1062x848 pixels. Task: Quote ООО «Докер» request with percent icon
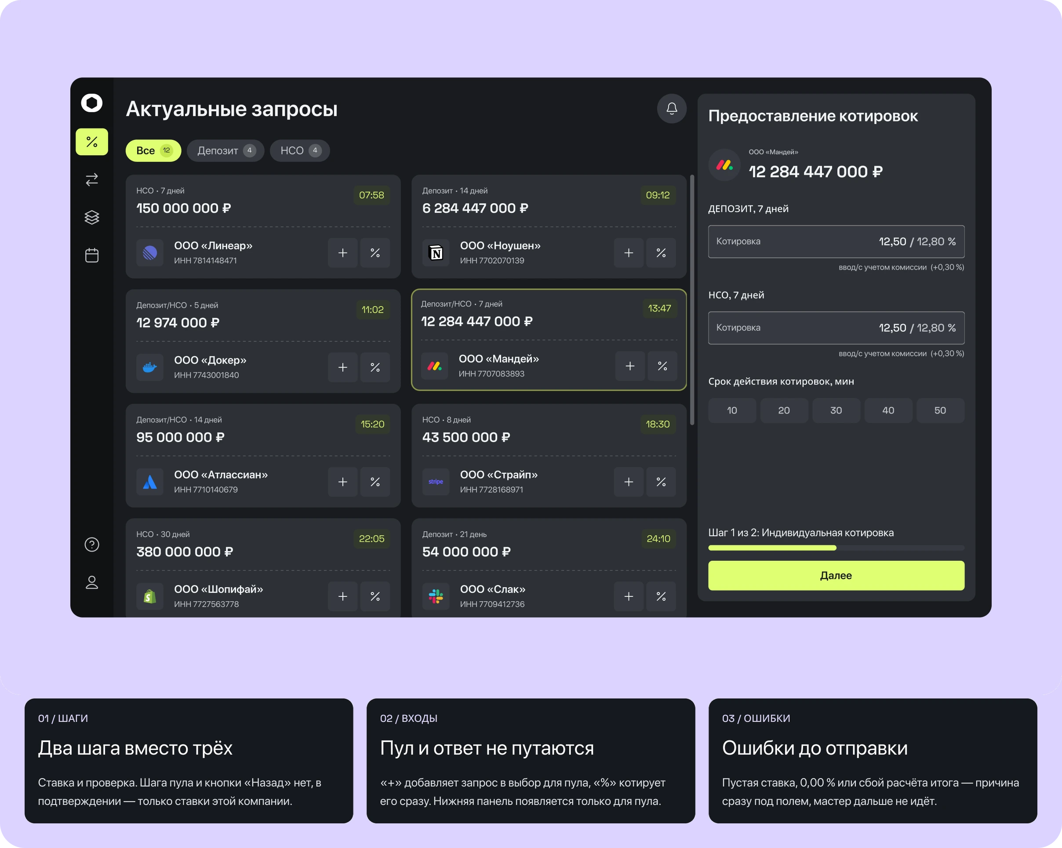coord(375,367)
